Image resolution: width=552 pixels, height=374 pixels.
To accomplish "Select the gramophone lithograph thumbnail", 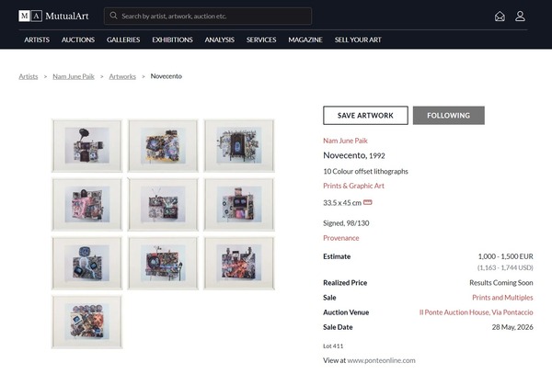I will pyautogui.click(x=87, y=146).
